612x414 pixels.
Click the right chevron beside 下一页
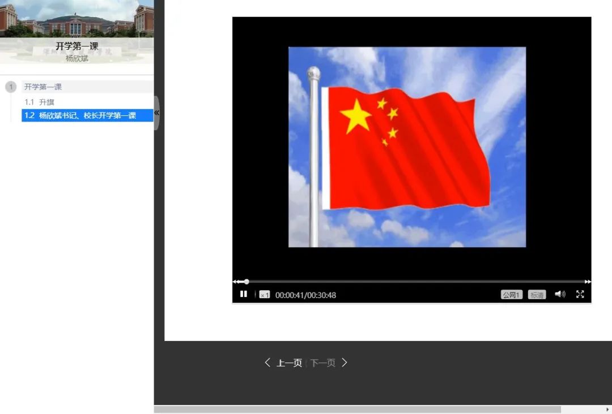344,363
